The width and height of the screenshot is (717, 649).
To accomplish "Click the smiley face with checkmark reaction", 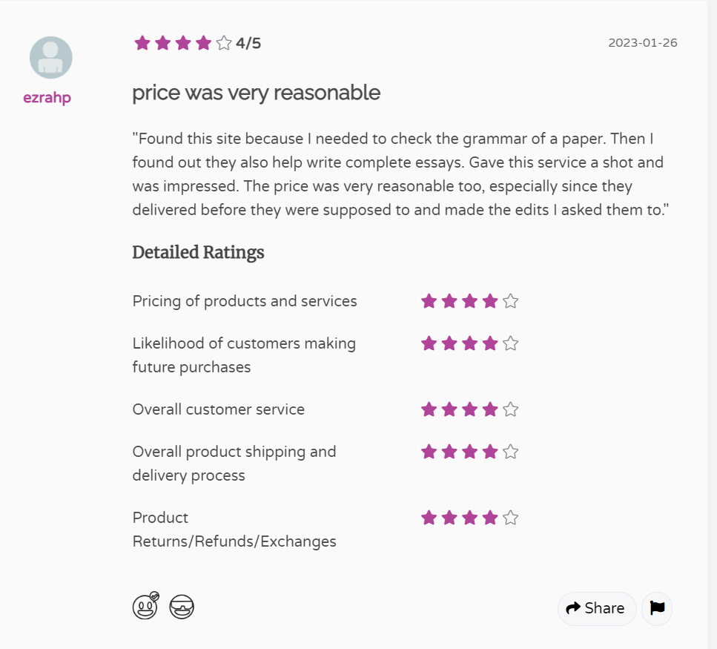I will pos(145,607).
